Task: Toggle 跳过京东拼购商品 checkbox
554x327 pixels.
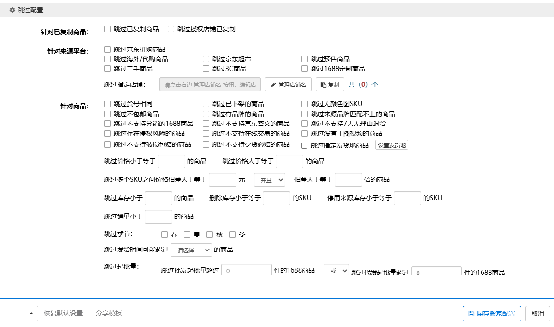Action: (107, 49)
